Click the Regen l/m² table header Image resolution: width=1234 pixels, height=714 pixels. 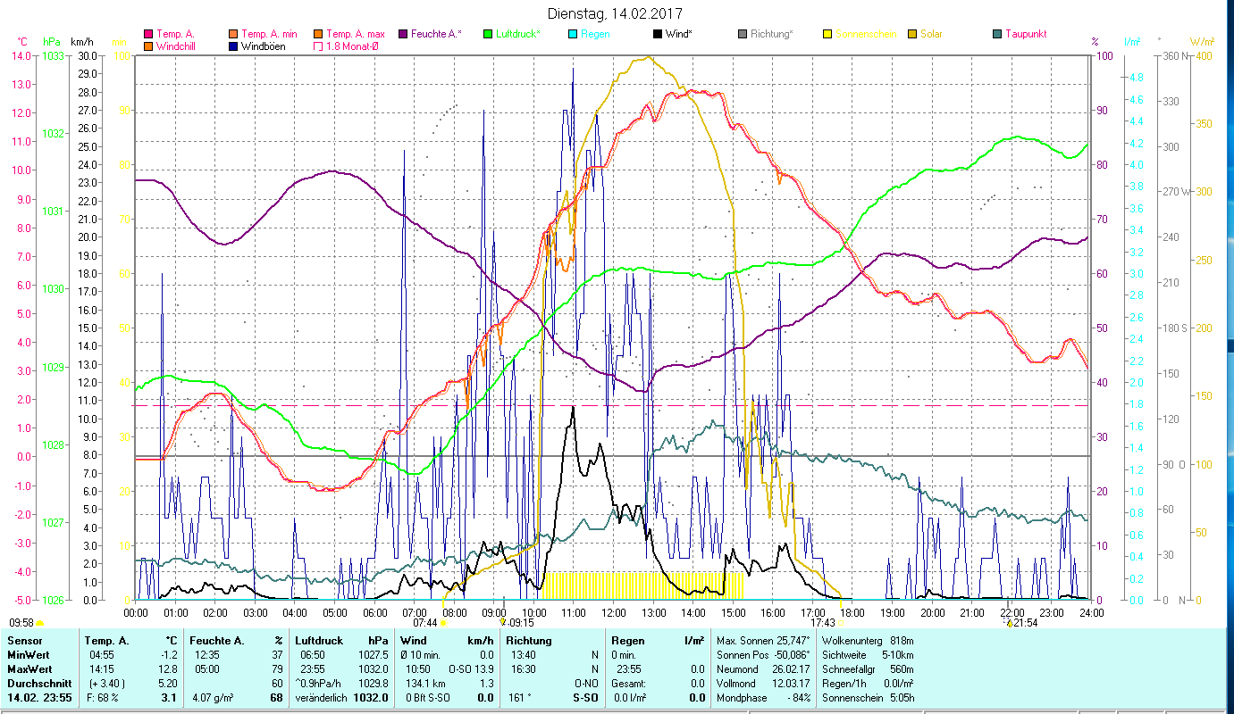(x=657, y=640)
